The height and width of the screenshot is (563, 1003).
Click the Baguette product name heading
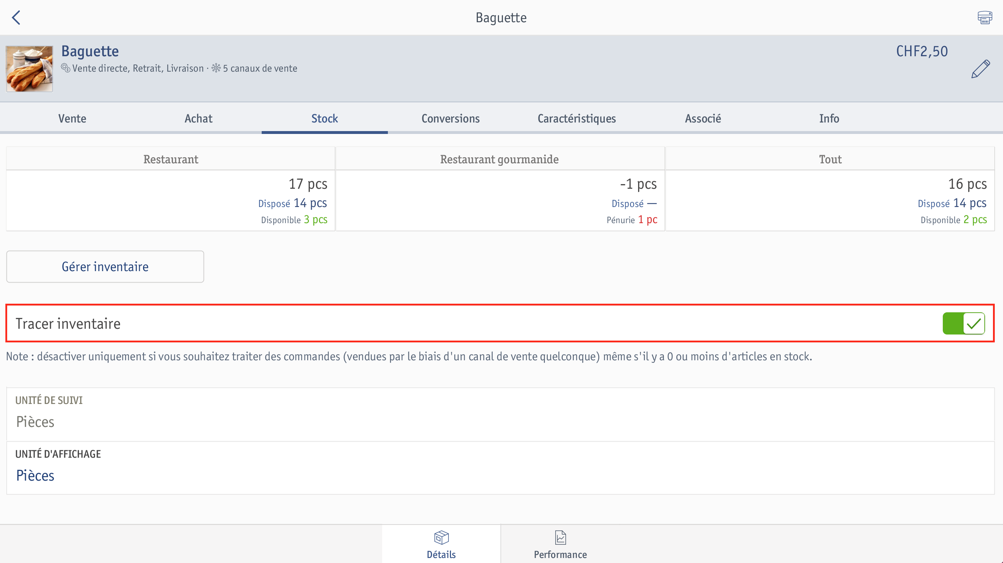[90, 51]
